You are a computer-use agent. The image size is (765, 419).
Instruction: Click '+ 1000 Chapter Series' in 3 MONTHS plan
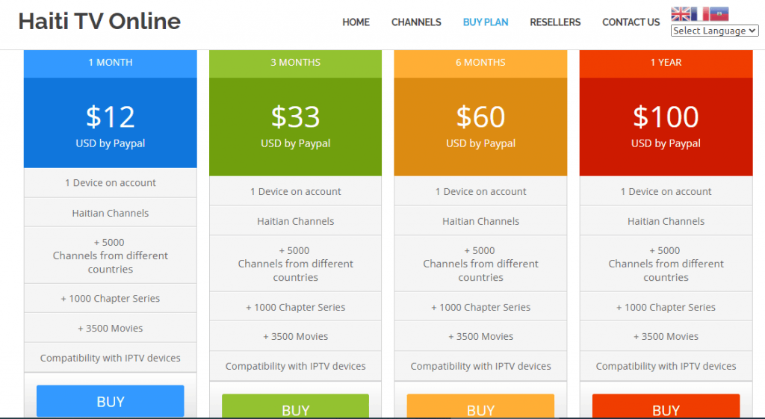[x=295, y=307]
